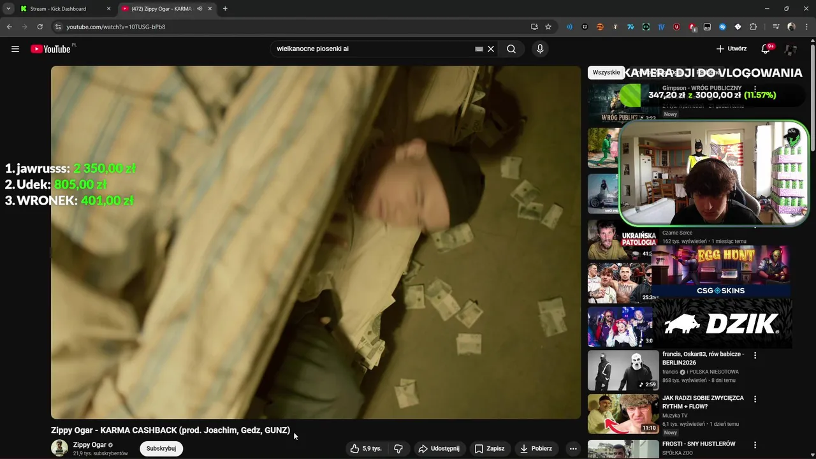The image size is (816, 459).
Task: Focus the YouTube search input field
Action: click(x=373, y=49)
